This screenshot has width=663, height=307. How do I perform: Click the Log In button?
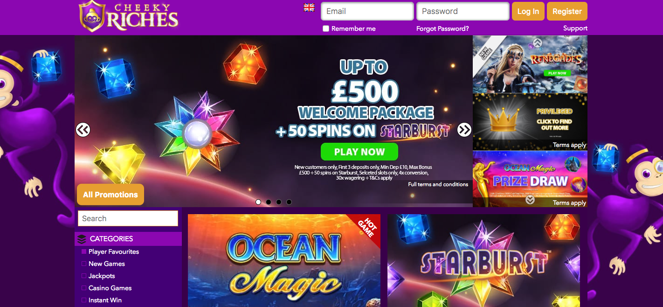[x=528, y=11]
